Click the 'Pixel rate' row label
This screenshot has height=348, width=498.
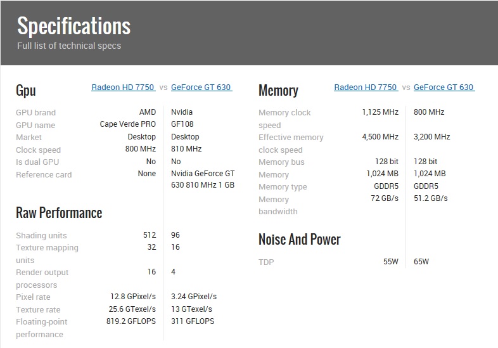(x=33, y=297)
